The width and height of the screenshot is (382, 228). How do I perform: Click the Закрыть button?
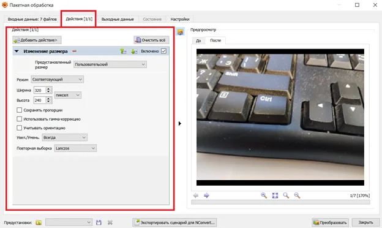click(365, 222)
